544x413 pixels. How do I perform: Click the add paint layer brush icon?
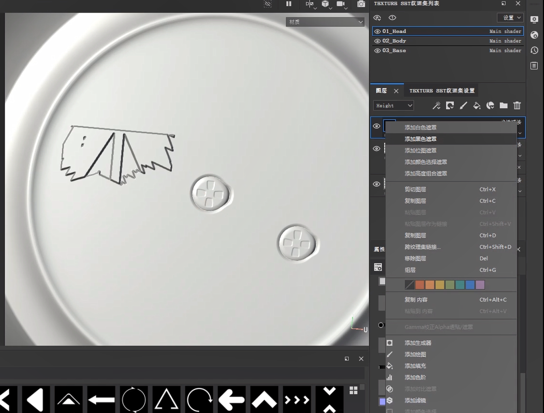[463, 106]
